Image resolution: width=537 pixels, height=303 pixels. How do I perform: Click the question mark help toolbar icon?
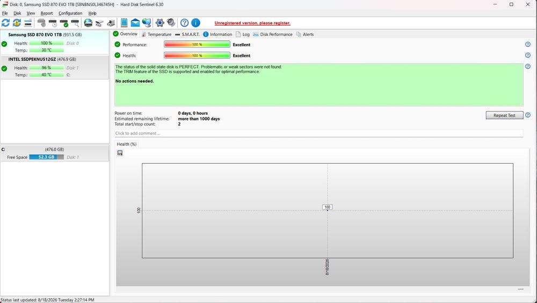tap(184, 23)
